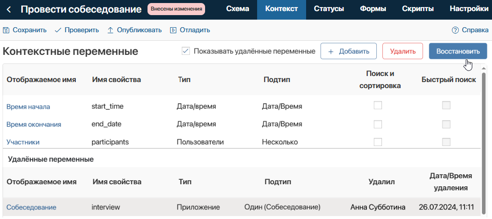
Task: Click the Контекстные переменные heading
Action: coord(70,51)
